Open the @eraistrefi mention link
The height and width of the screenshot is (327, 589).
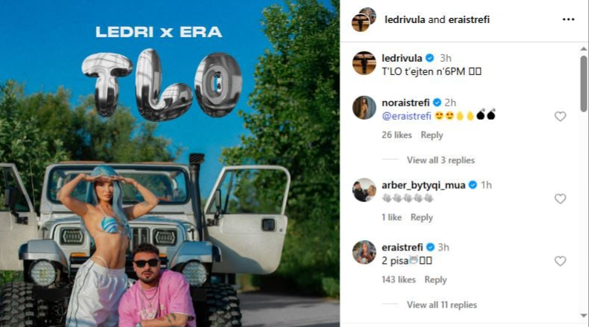406,116
